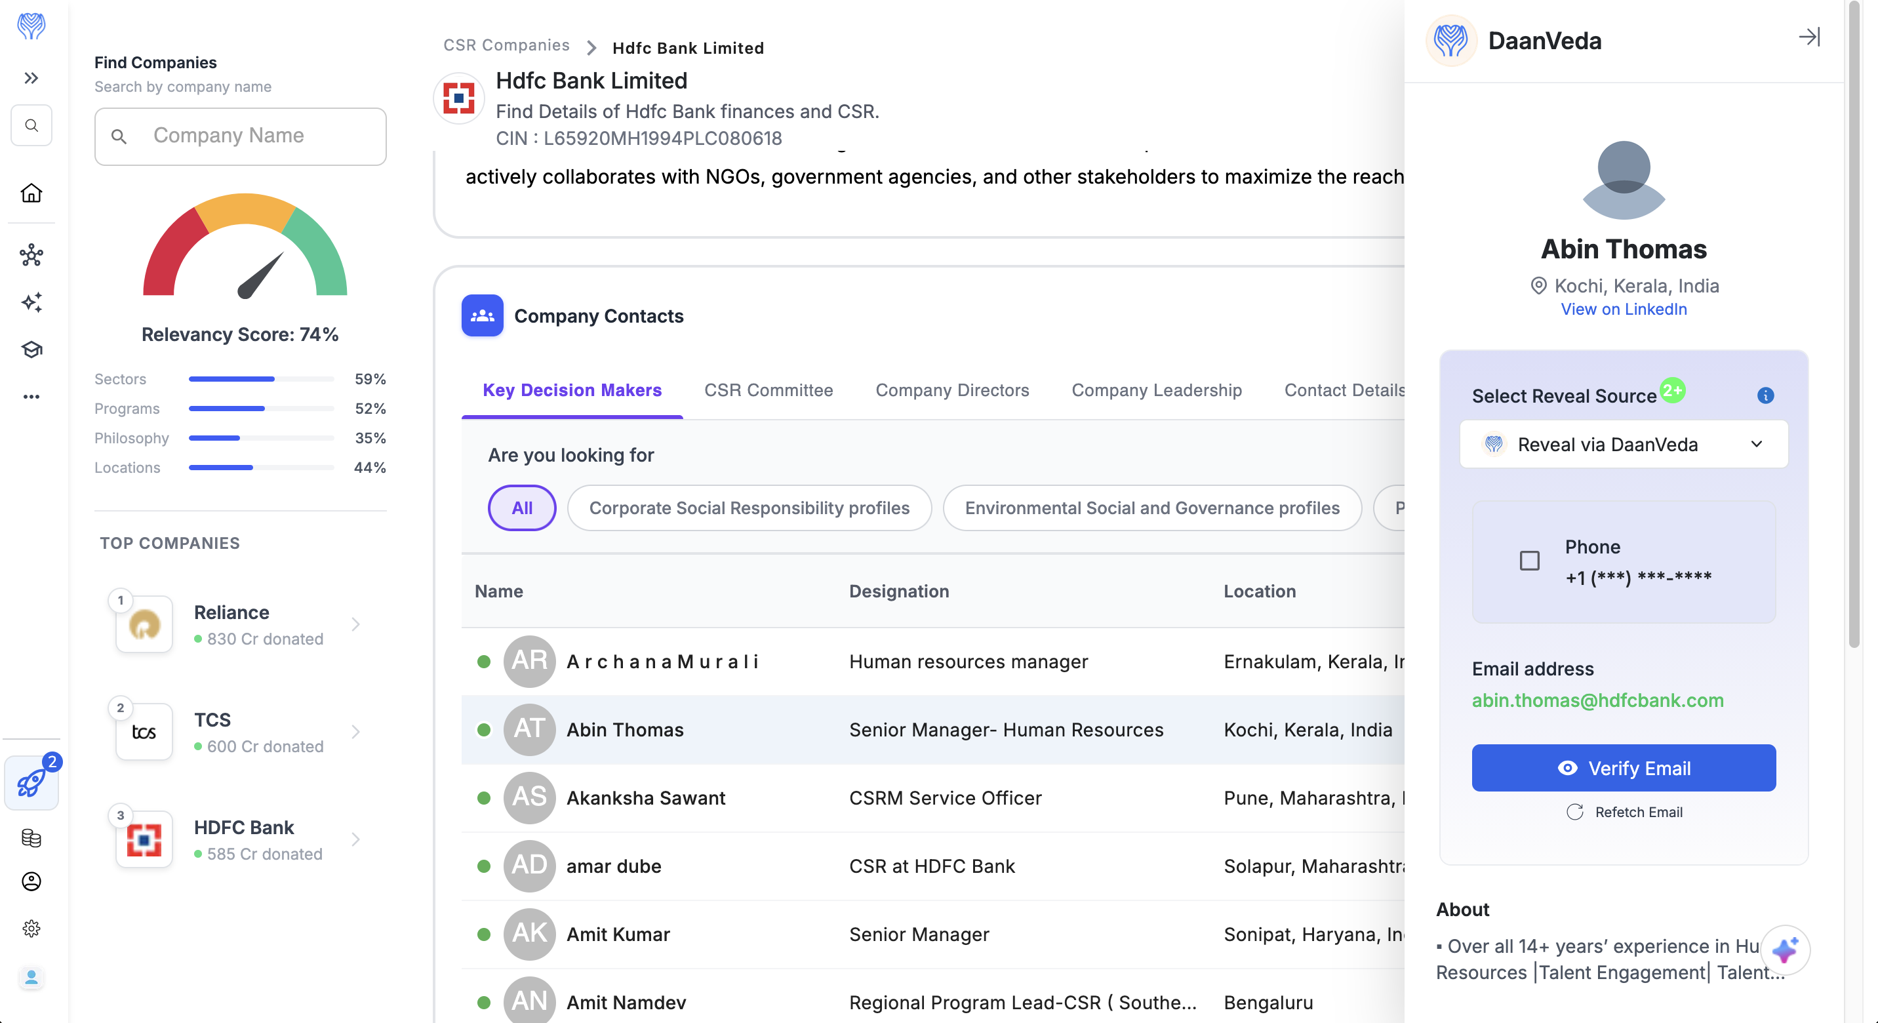Filter by Environmental Social and Governance profiles
Image resolution: width=1878 pixels, height=1023 pixels.
1152,508
